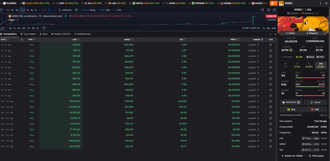Open the 5y chart range

10,28
